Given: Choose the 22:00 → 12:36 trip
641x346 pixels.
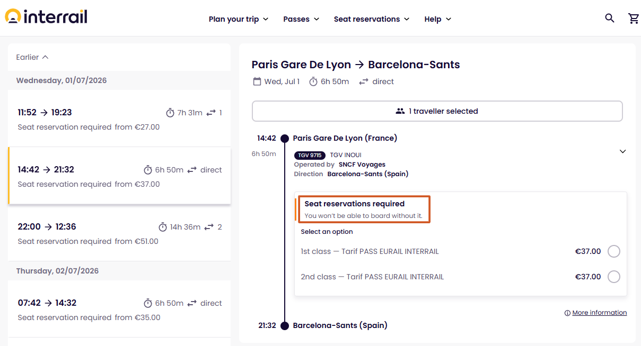Looking at the screenshot, I should (x=119, y=233).
